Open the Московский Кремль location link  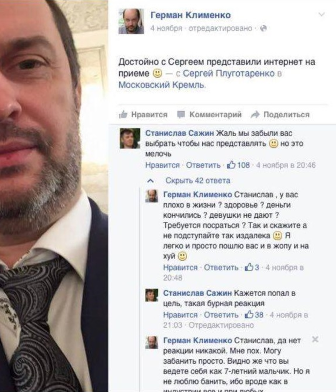(162, 85)
